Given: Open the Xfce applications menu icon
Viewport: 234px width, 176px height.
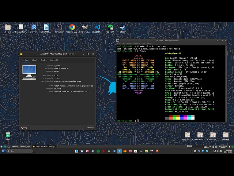Looking at the screenshot, I should coord(1,147).
